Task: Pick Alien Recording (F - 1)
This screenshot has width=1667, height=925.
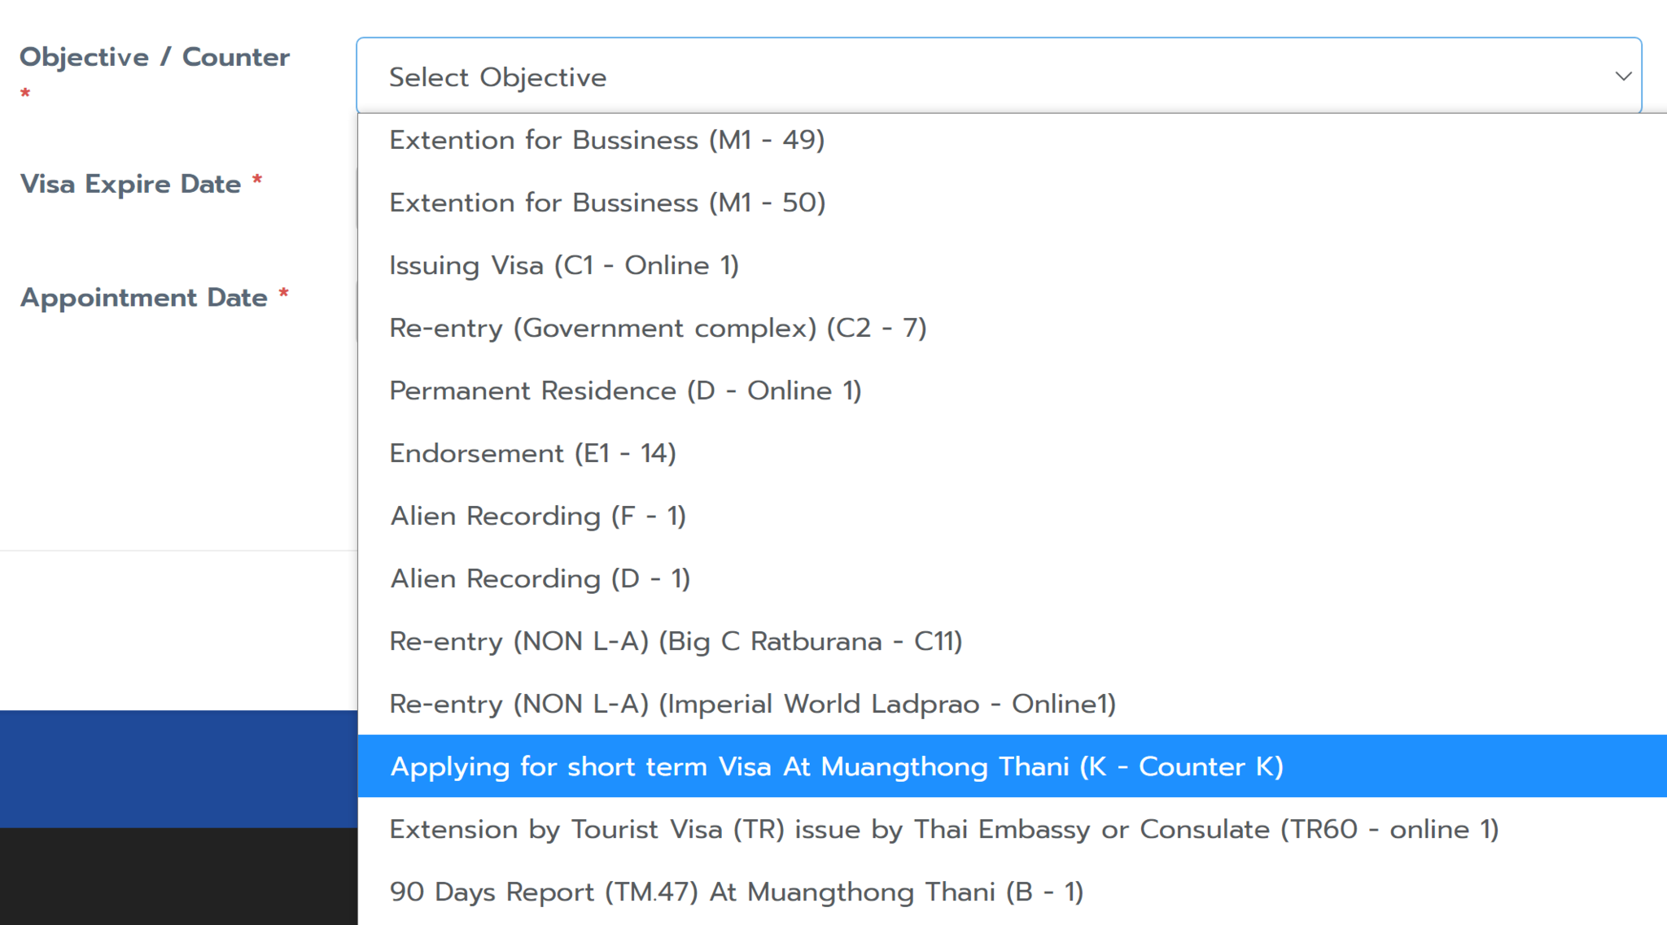Action: pos(538,516)
